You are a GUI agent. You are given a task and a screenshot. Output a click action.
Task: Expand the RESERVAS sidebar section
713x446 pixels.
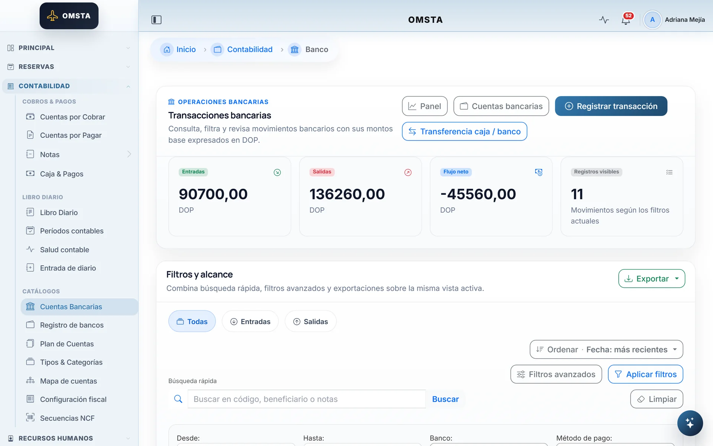click(x=69, y=67)
